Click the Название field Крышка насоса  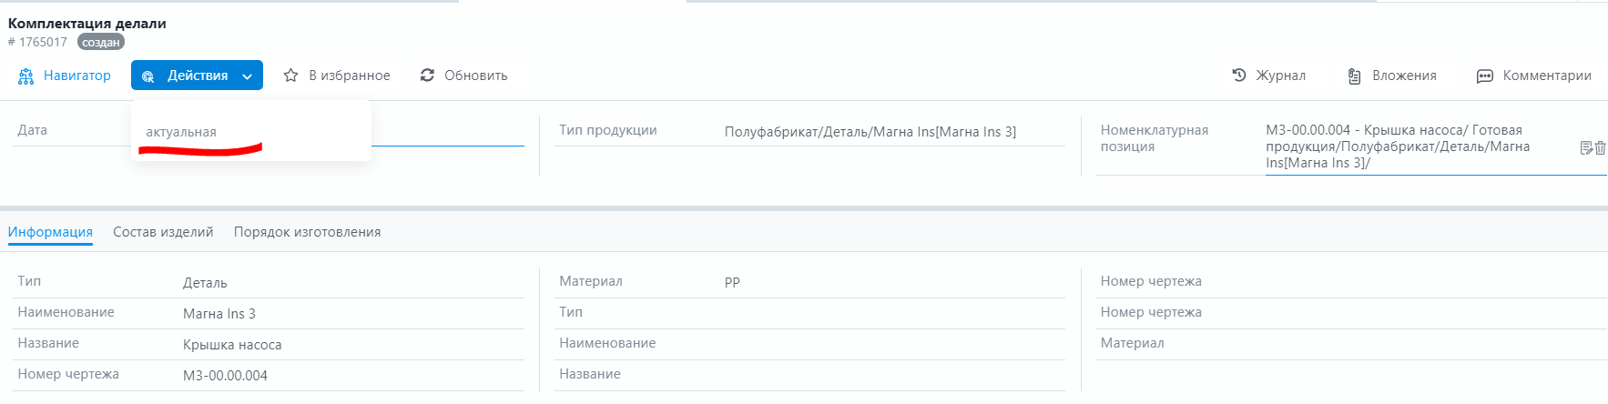(x=232, y=345)
